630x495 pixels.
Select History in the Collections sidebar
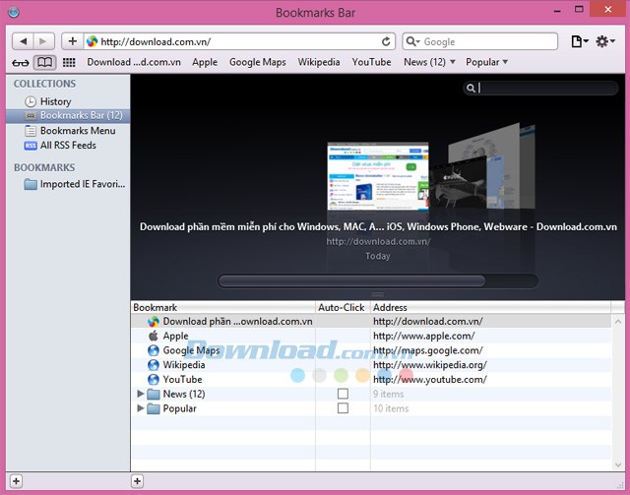pos(55,101)
